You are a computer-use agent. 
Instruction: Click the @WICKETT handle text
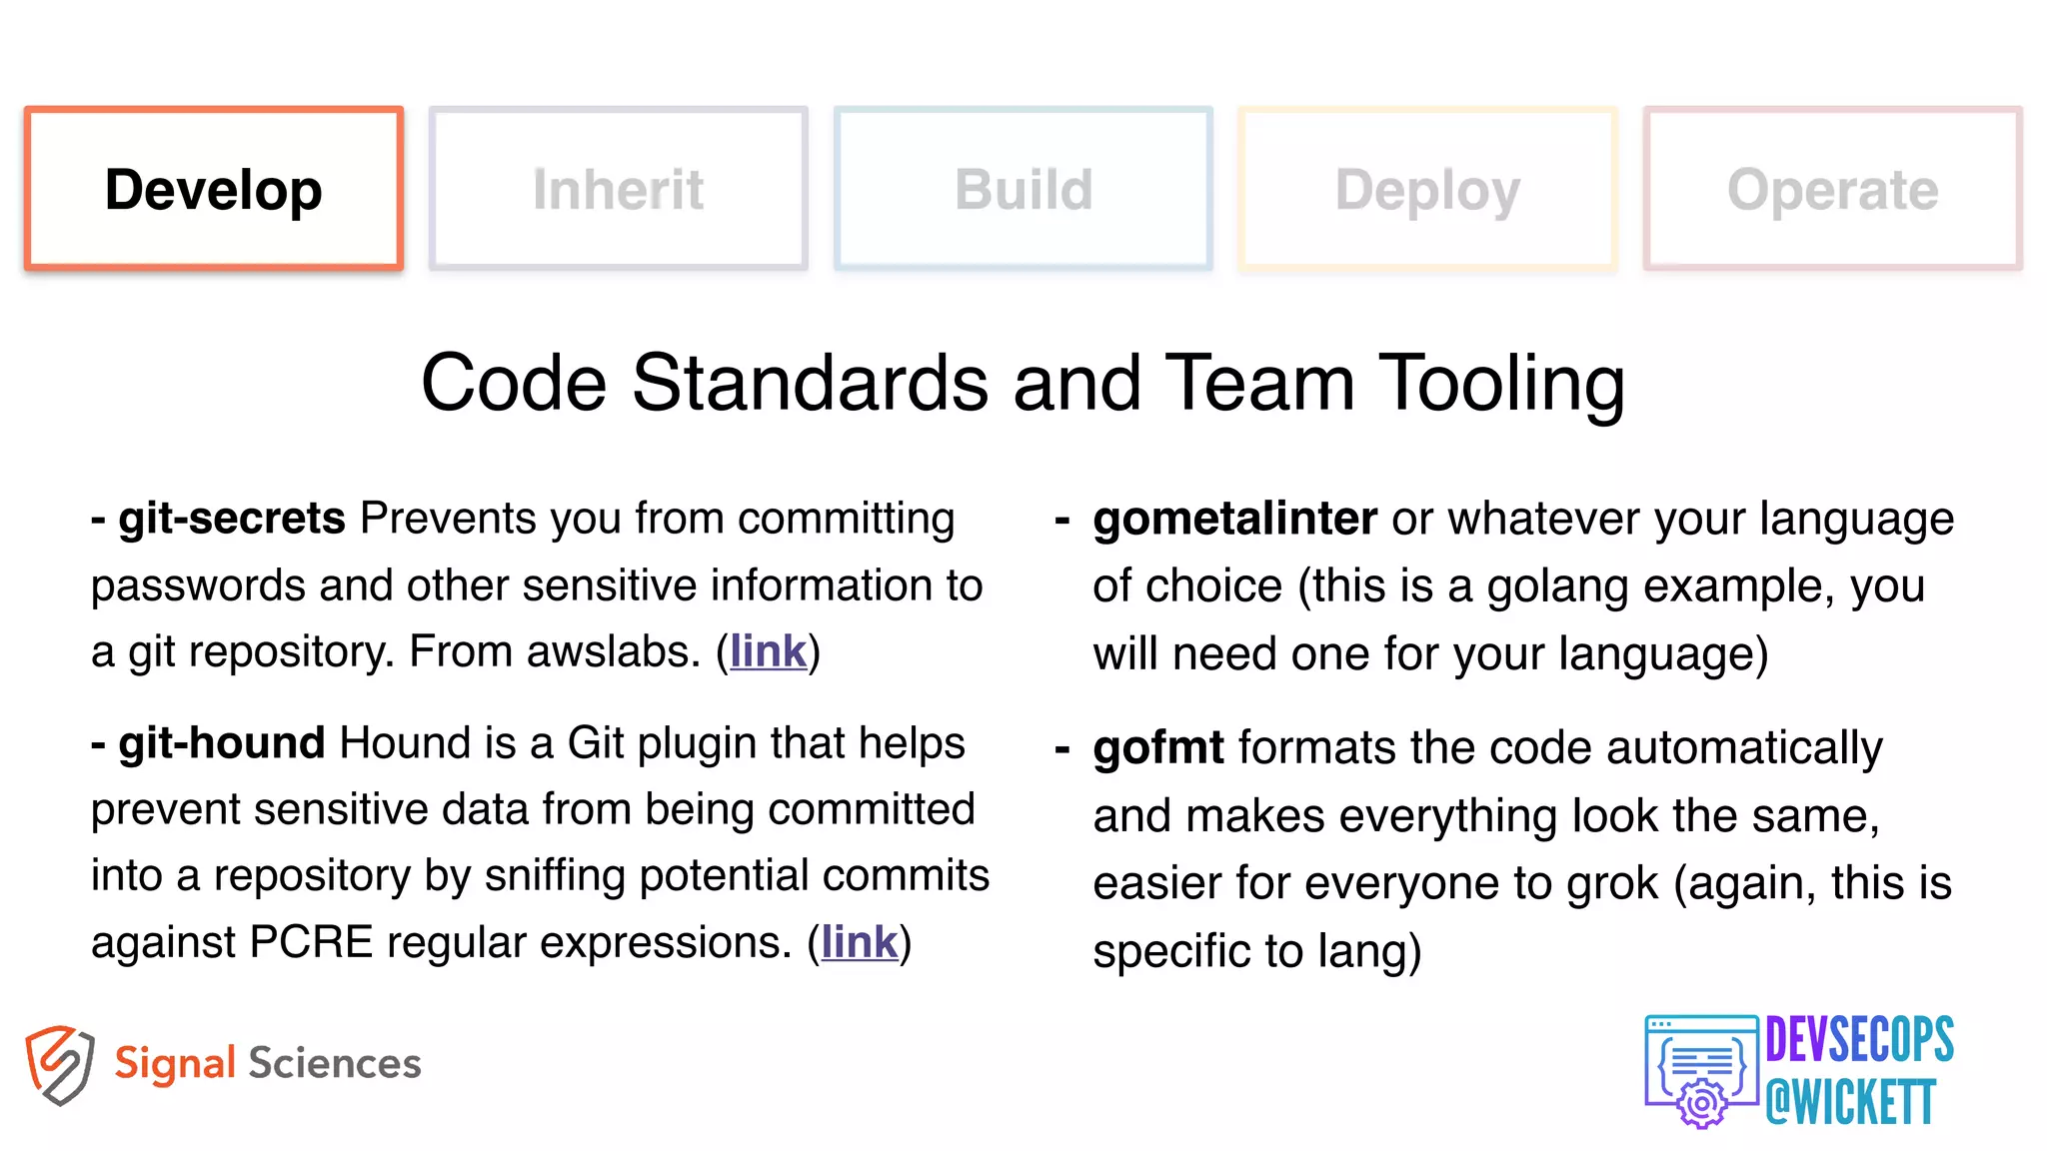click(x=1850, y=1103)
